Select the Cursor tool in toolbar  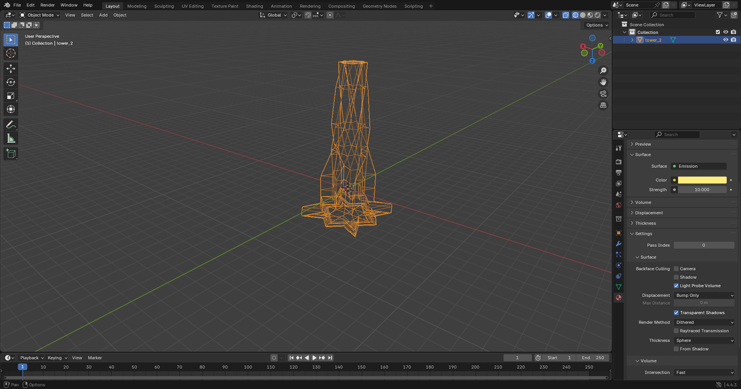tap(11, 53)
